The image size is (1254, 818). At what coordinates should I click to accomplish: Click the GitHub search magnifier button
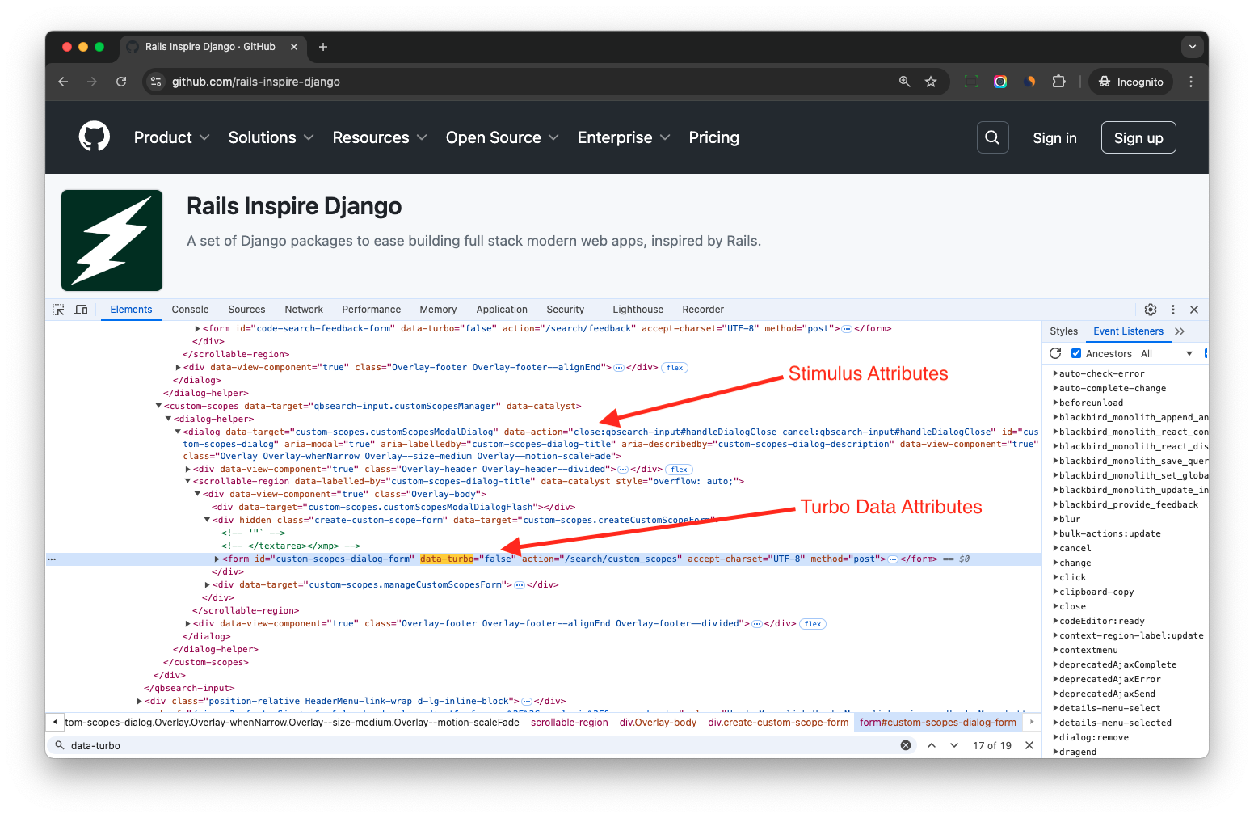[x=992, y=137]
